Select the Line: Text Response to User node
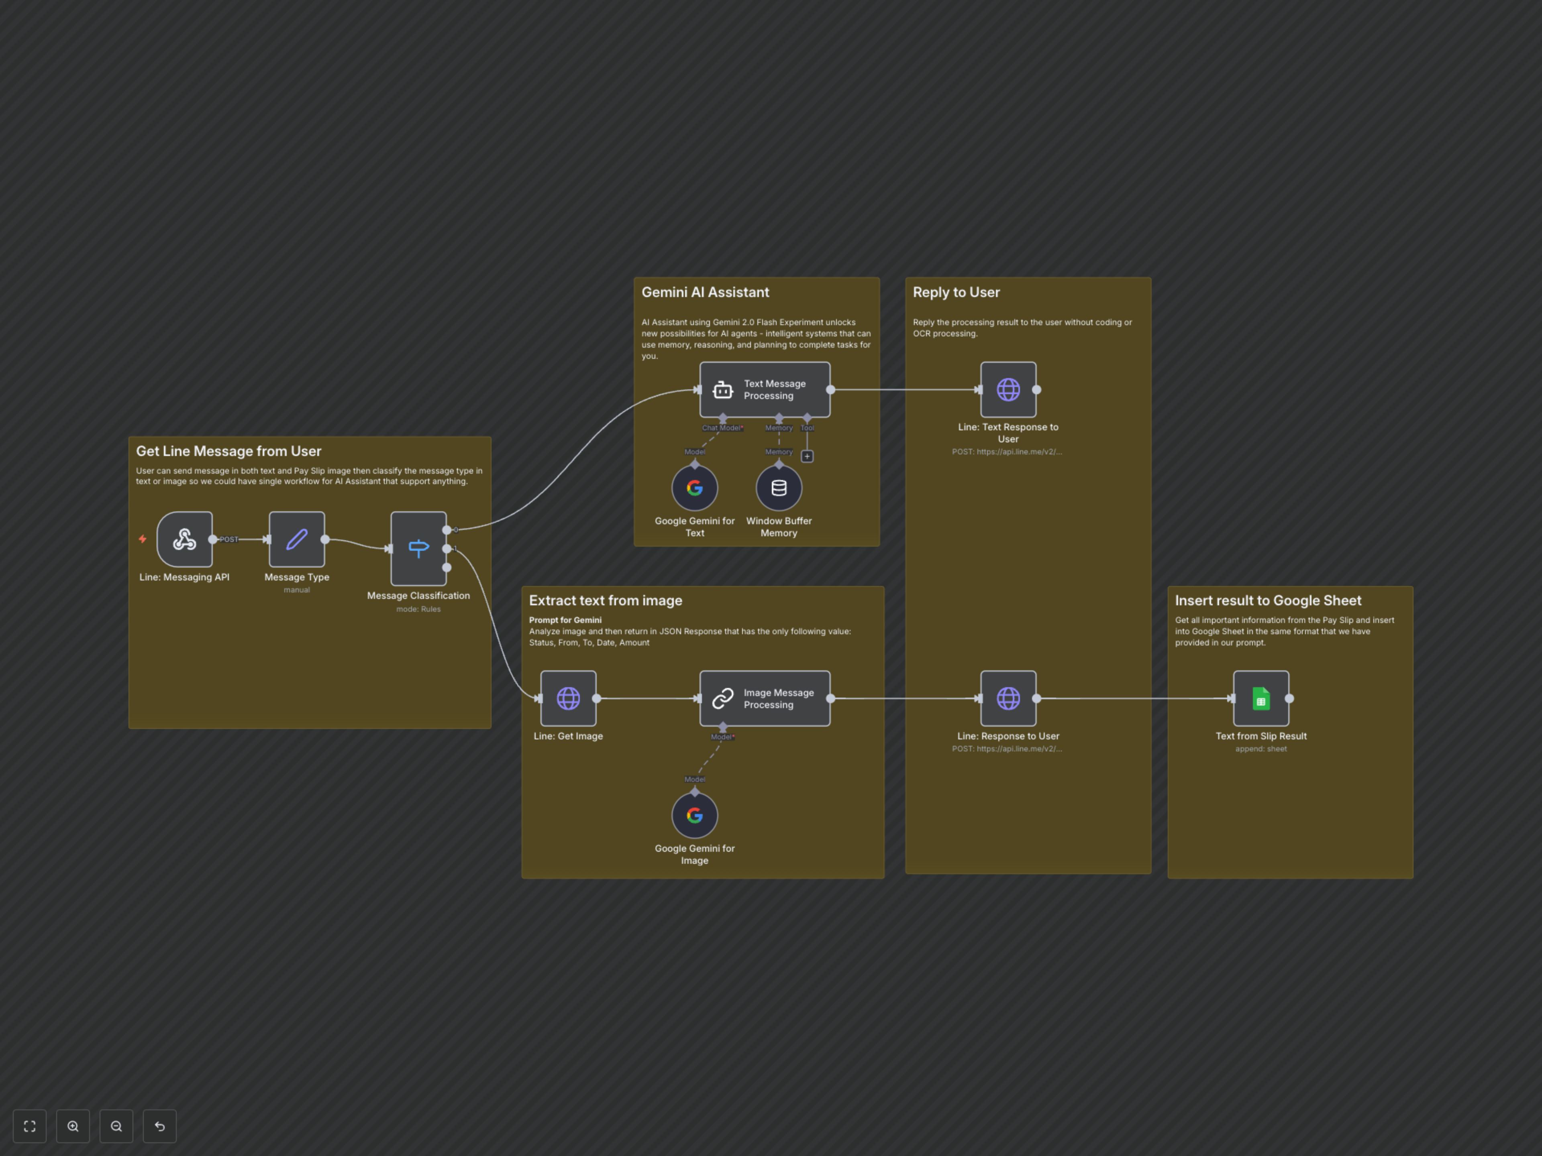Image resolution: width=1542 pixels, height=1156 pixels. point(1008,389)
